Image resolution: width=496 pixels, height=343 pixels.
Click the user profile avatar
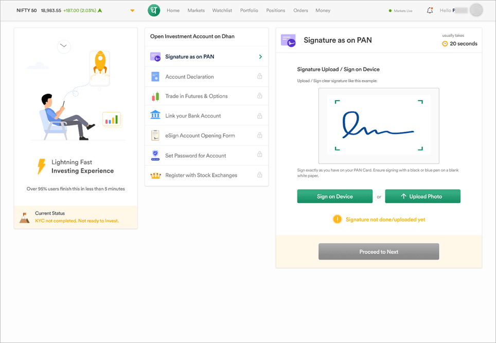(x=476, y=10)
